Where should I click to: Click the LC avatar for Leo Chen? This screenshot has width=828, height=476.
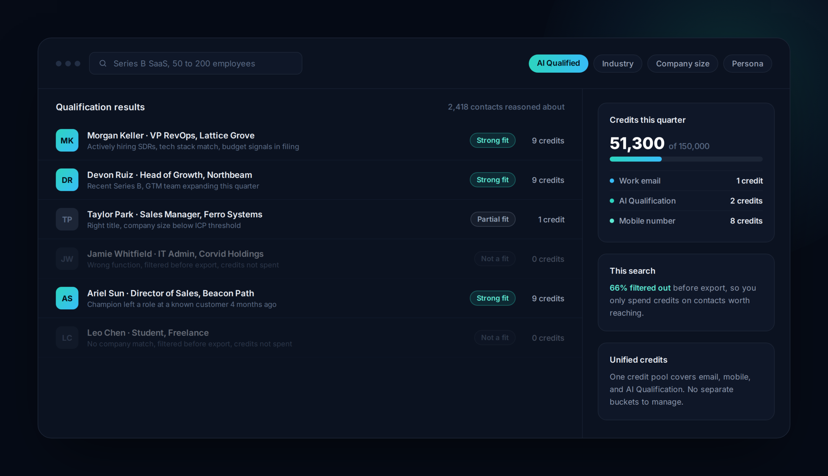[x=67, y=338]
